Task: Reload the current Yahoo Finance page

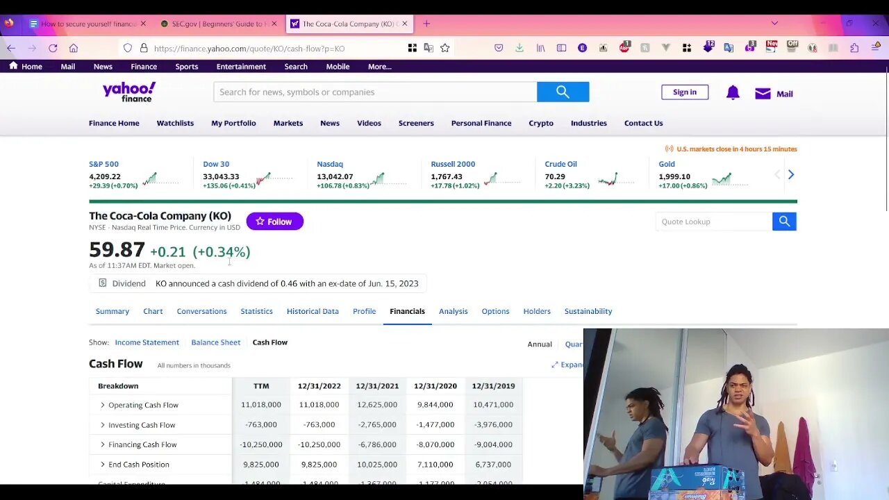Action: 53,48
